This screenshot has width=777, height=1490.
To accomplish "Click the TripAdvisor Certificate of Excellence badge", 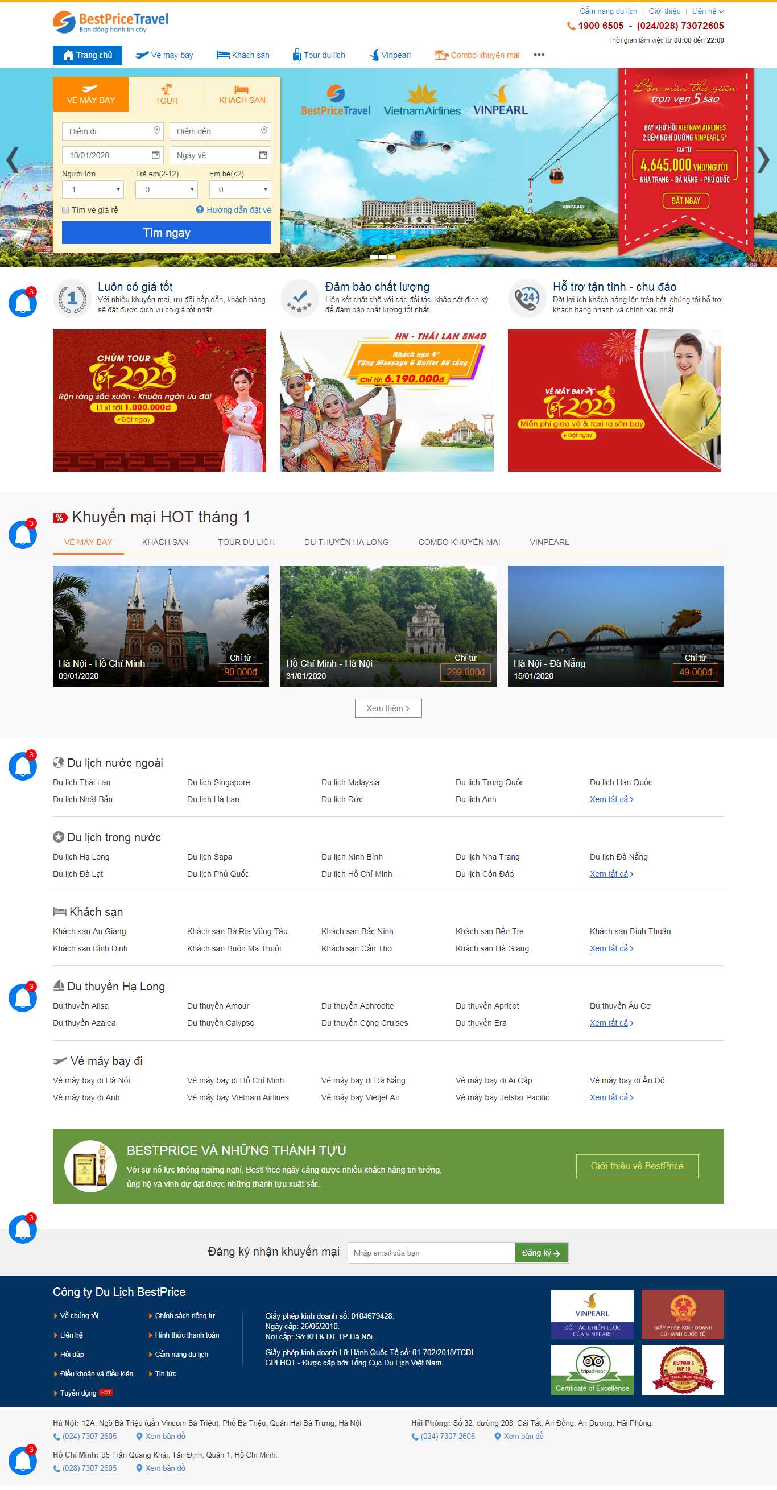I will click(x=592, y=1370).
